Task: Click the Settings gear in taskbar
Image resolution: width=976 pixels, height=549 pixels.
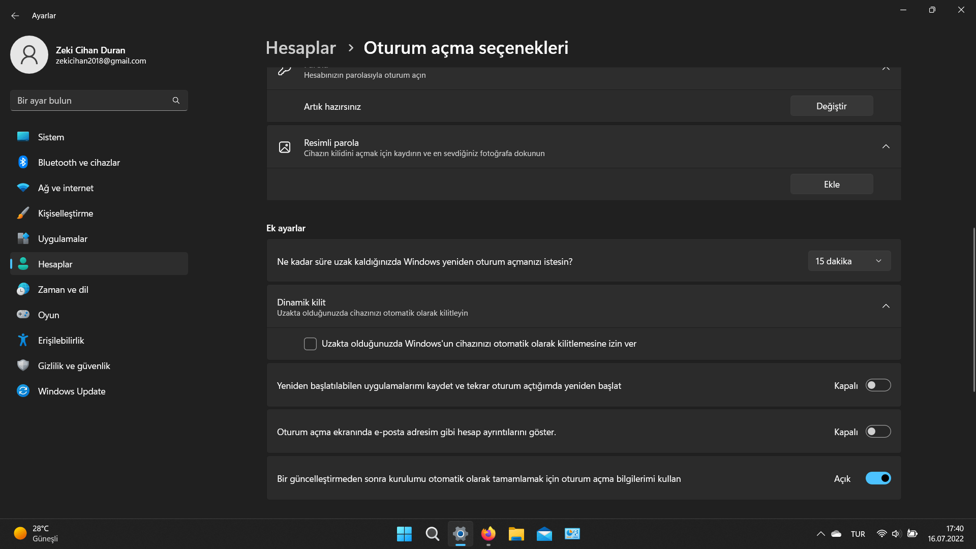Action: pyautogui.click(x=461, y=534)
